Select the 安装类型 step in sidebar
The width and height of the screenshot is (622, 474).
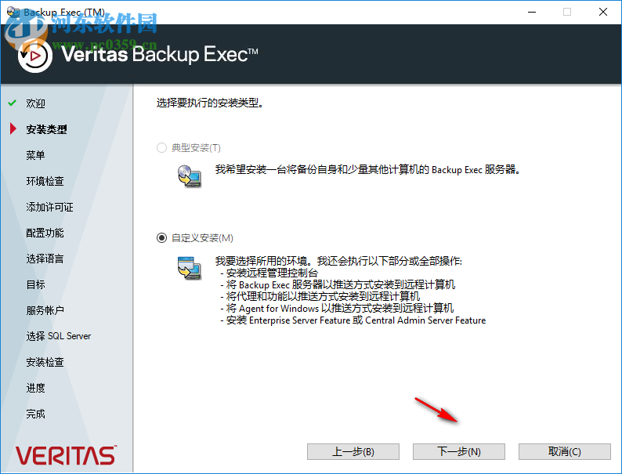click(x=46, y=129)
